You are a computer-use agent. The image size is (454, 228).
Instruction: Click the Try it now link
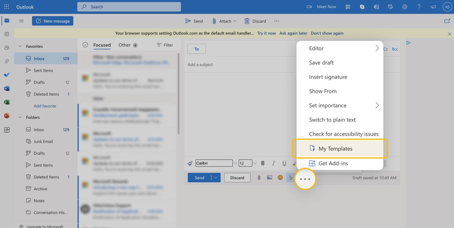click(266, 33)
